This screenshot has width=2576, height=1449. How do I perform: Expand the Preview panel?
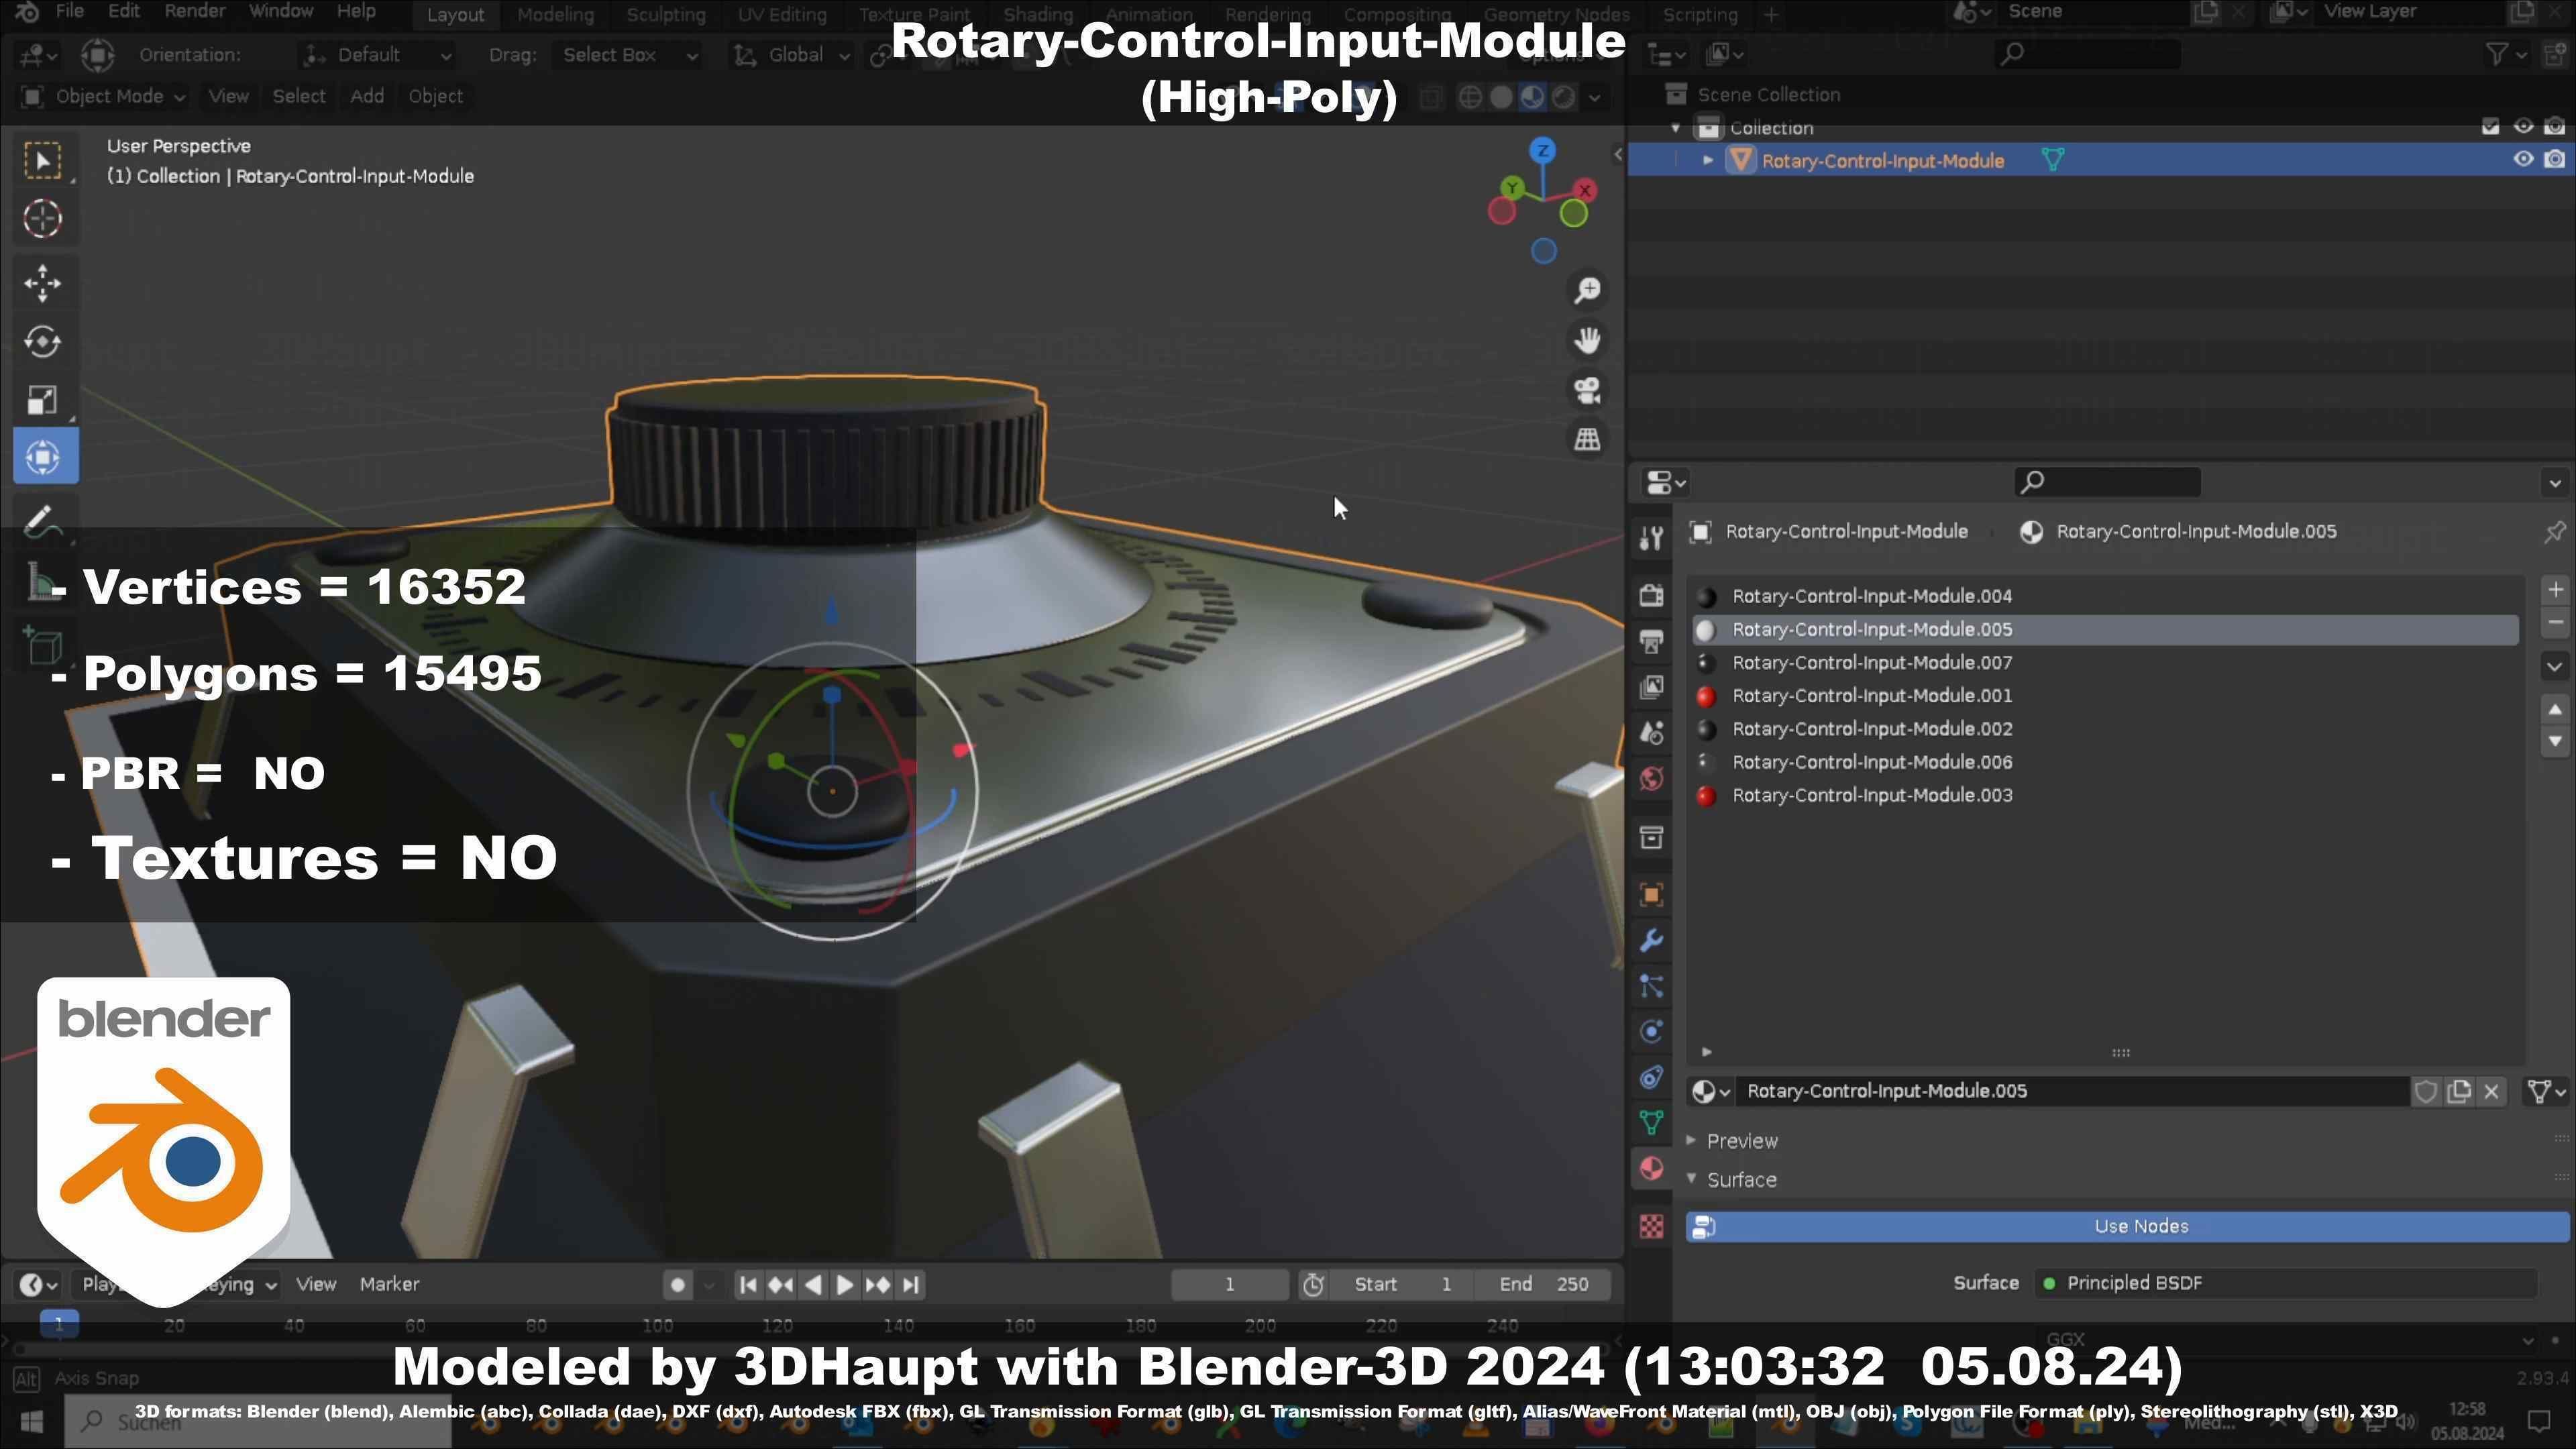point(1741,1142)
